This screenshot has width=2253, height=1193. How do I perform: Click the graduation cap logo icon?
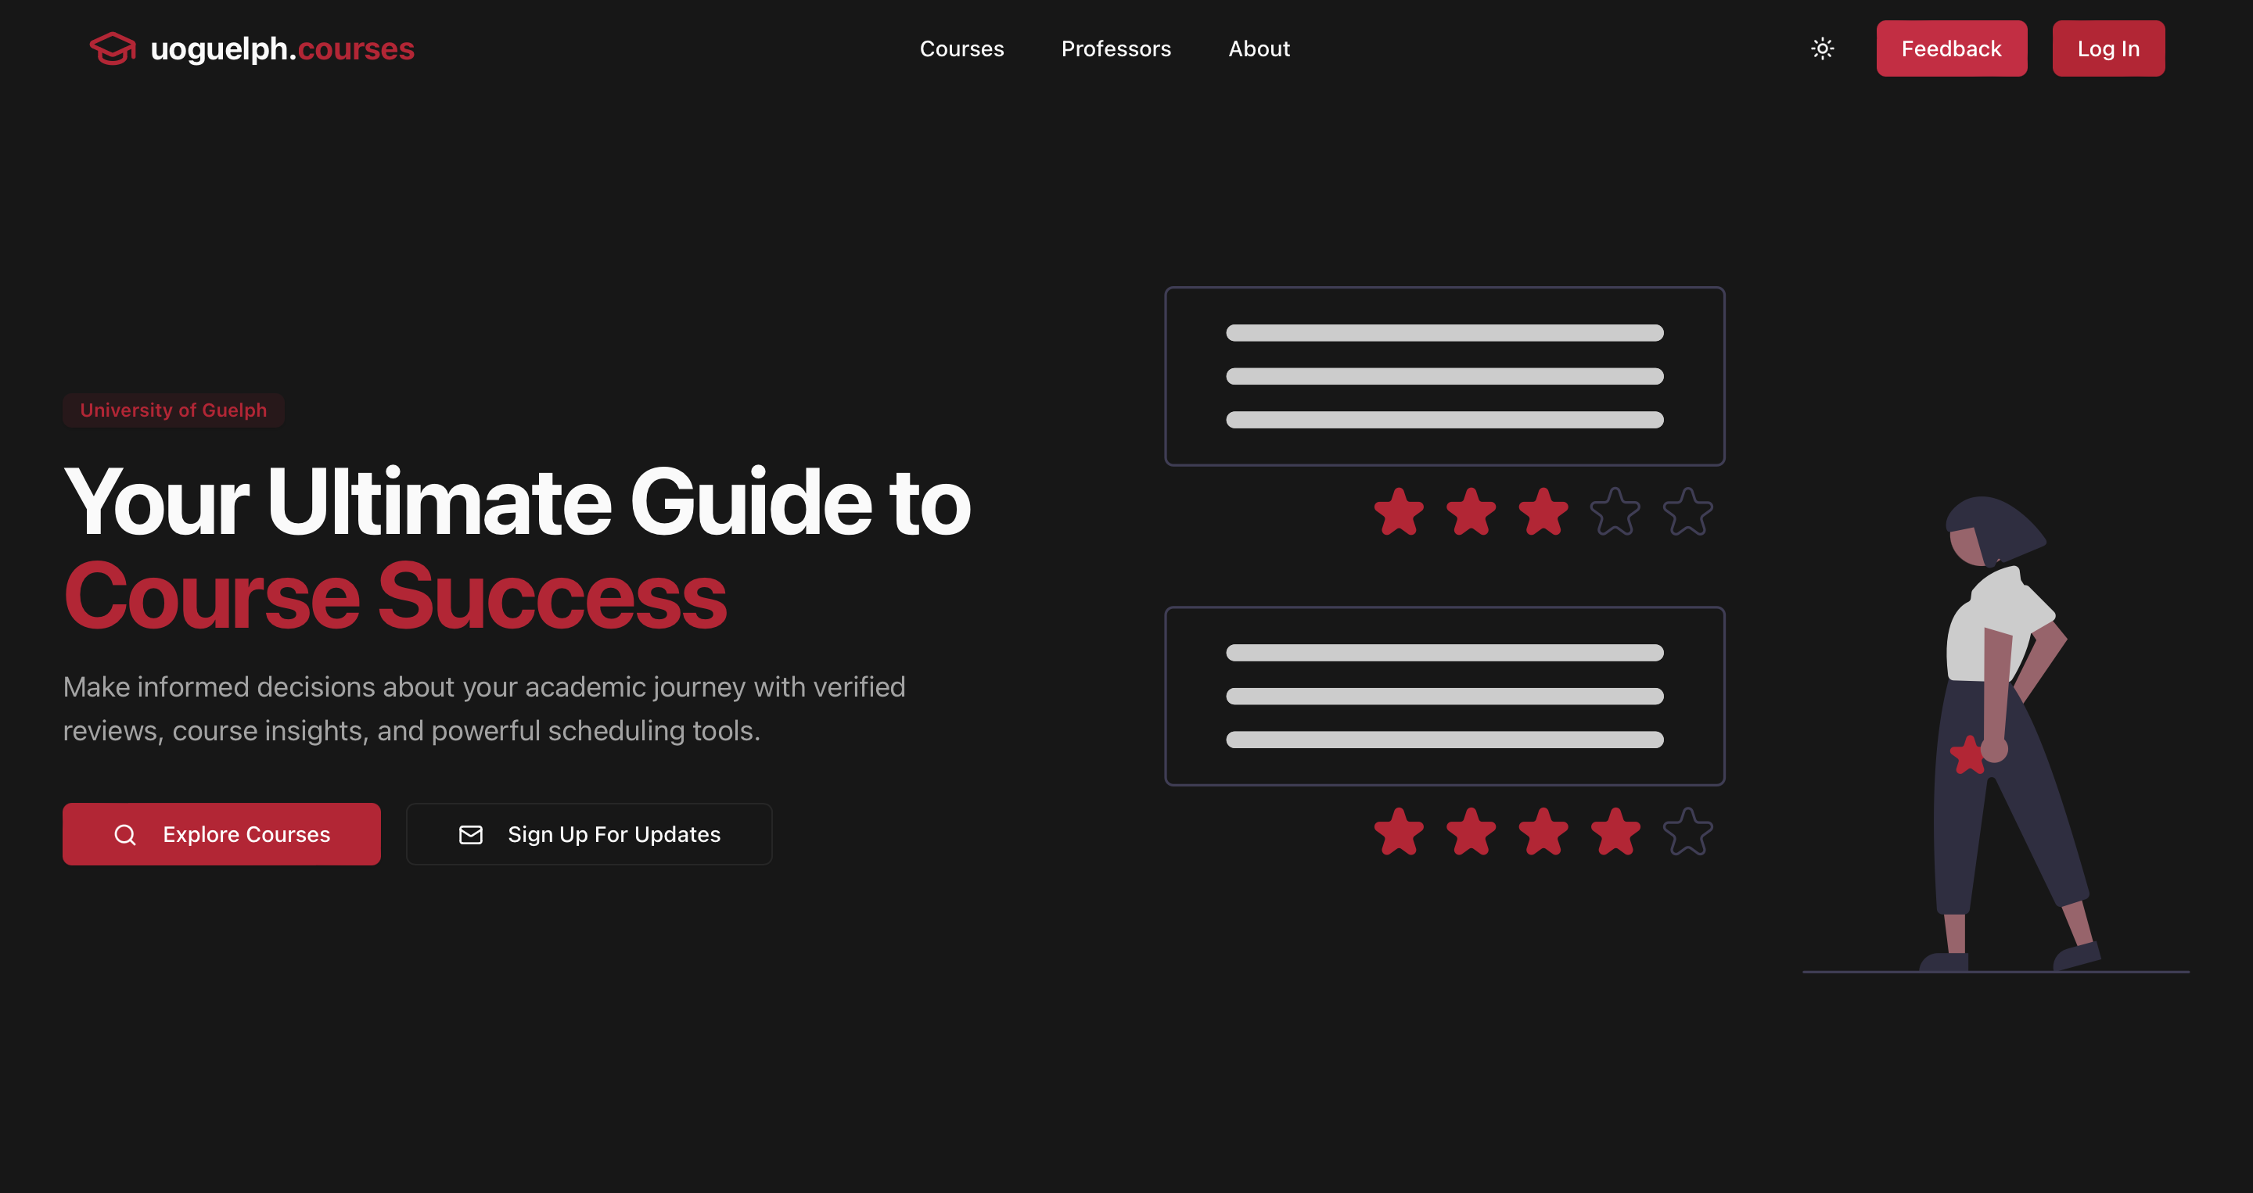113,48
